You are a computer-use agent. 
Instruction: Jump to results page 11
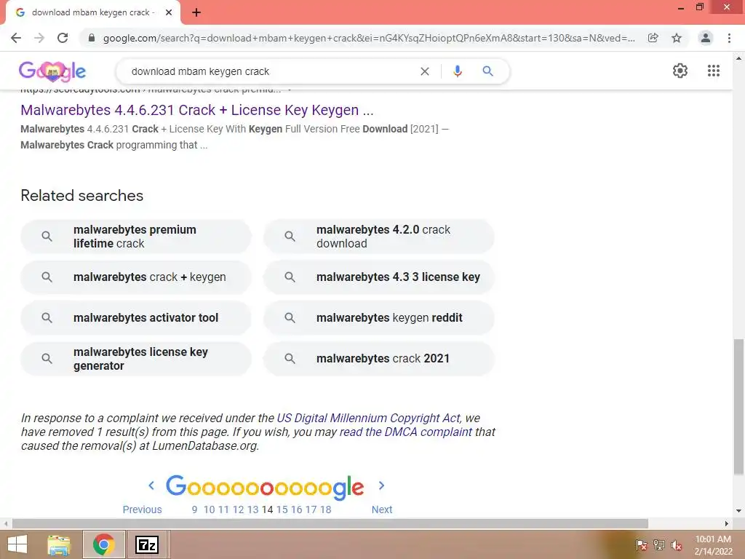223,510
